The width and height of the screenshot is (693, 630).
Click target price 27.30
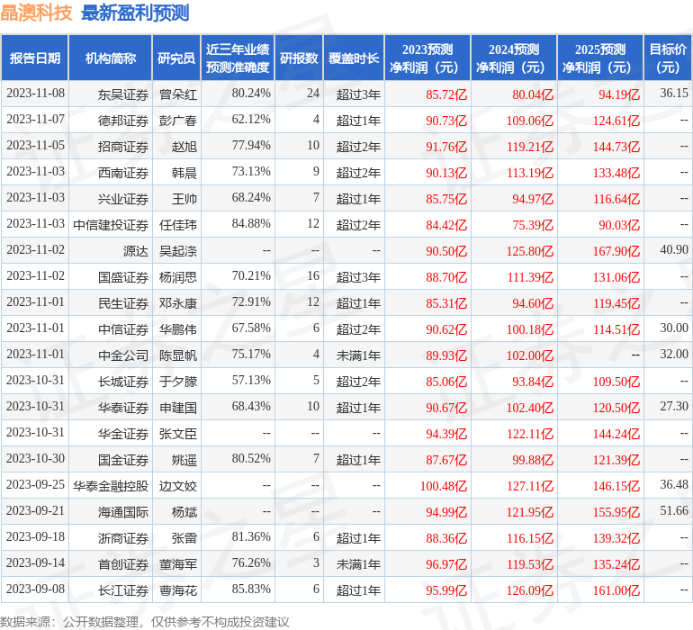point(674,406)
